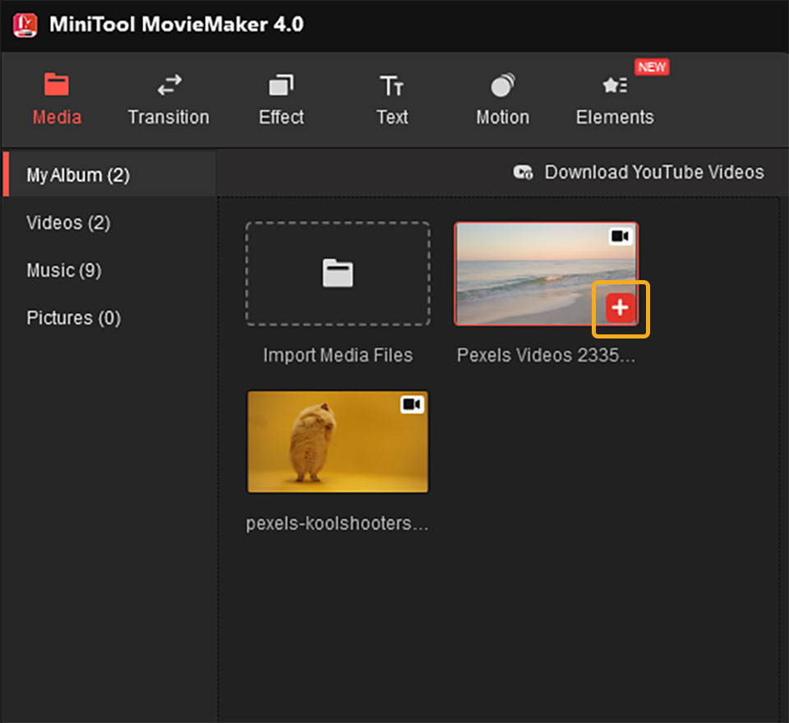Viewport: 789px width, 723px height.
Task: Click the Import Media Files folder box
Action: pos(338,274)
